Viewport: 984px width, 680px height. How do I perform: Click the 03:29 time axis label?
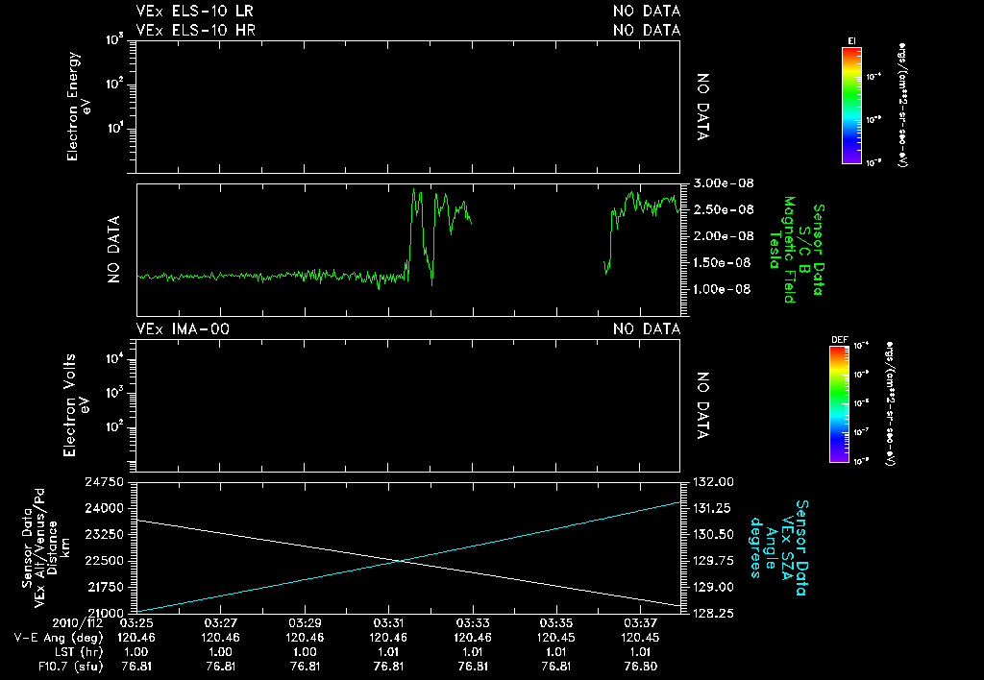point(305,623)
